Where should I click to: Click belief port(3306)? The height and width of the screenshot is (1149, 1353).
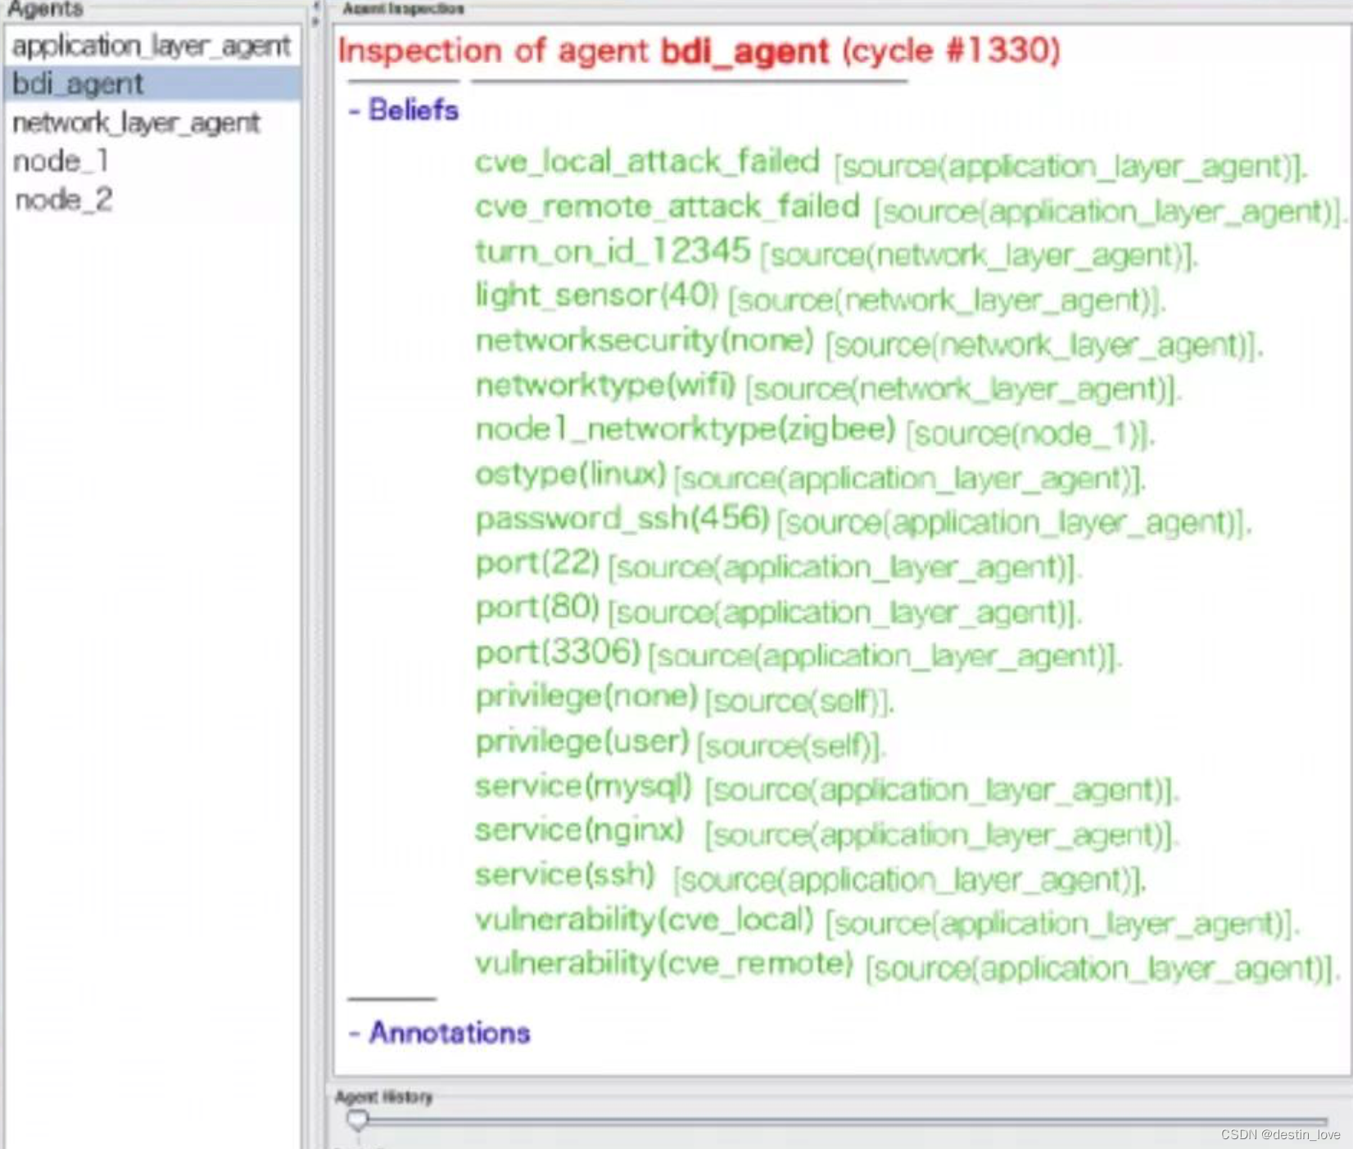click(558, 652)
